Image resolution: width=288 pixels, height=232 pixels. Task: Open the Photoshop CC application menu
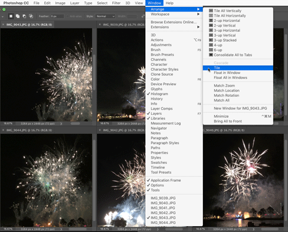tap(16, 3)
